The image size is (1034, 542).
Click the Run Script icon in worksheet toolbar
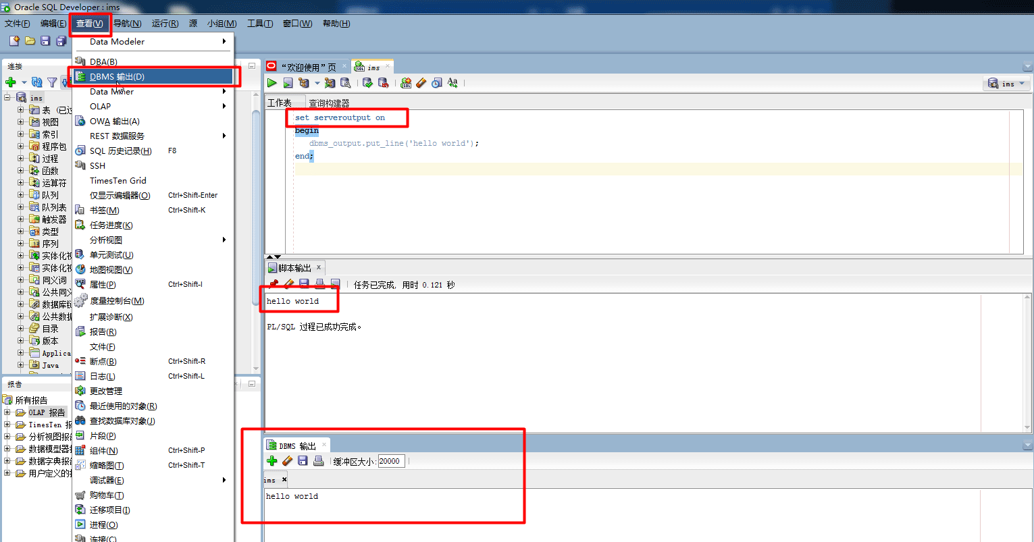click(x=288, y=83)
